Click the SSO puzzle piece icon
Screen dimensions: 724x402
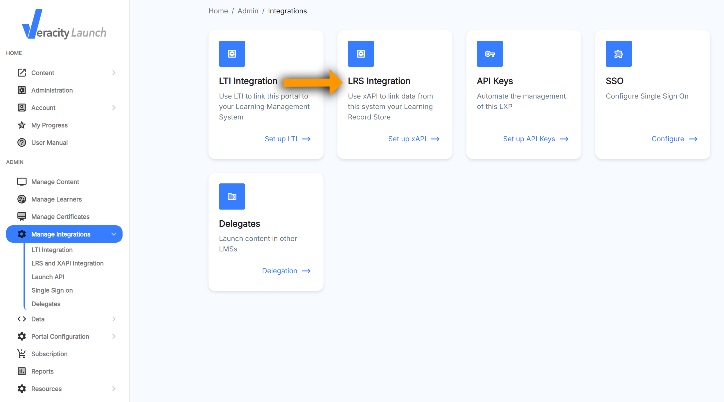(x=619, y=54)
